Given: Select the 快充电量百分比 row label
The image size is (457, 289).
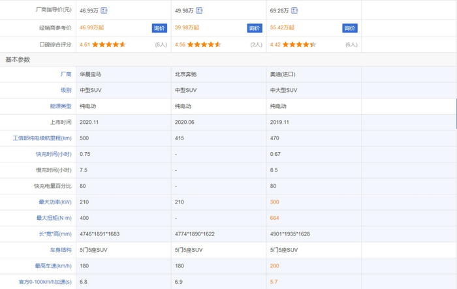Looking at the screenshot, I should pyautogui.click(x=53, y=186).
